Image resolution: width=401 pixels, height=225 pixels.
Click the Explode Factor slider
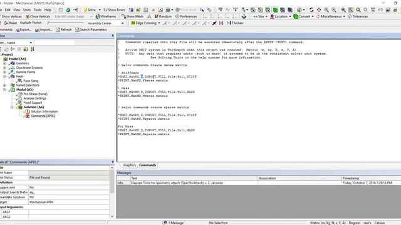(66, 23)
